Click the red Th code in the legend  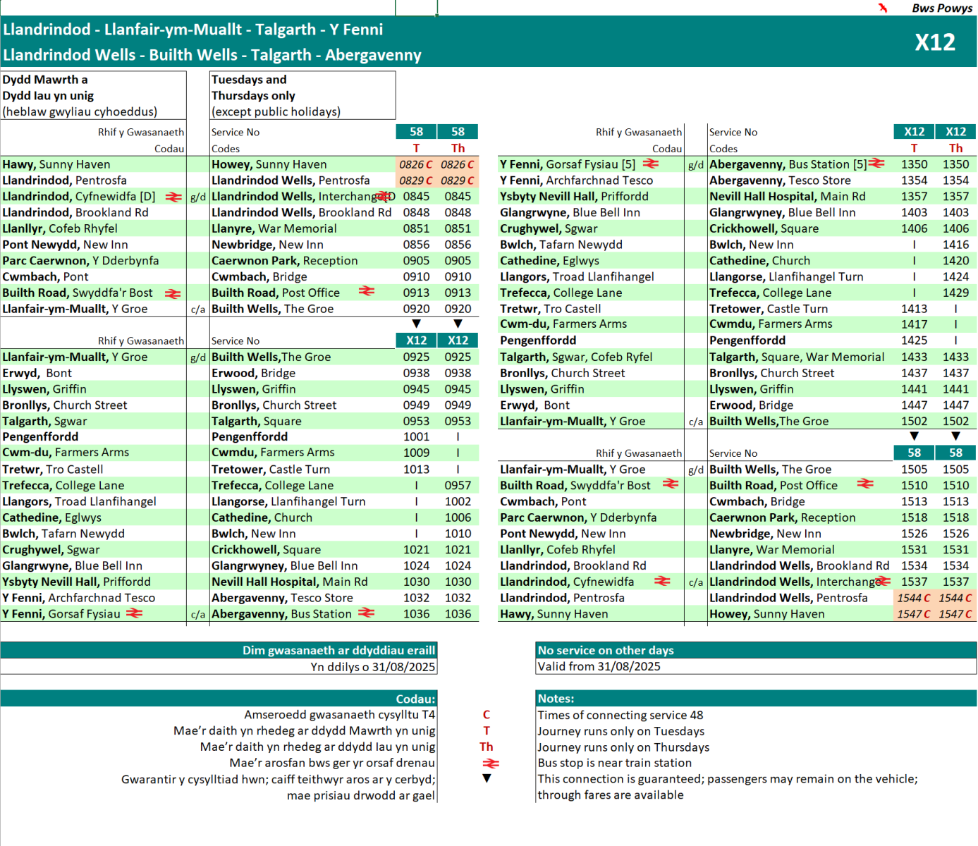click(487, 747)
